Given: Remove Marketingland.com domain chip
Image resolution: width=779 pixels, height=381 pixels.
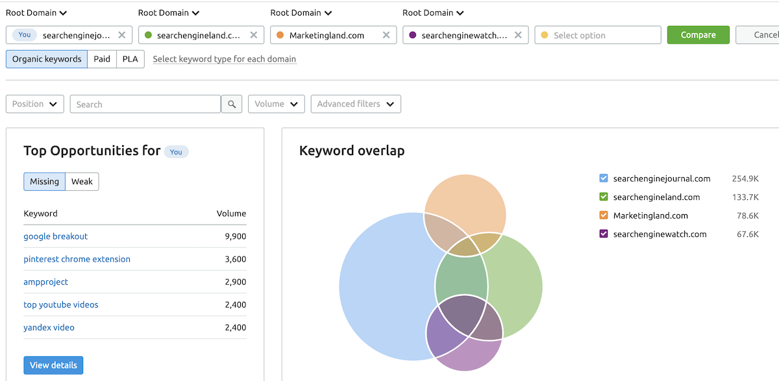Looking at the screenshot, I should (x=386, y=35).
